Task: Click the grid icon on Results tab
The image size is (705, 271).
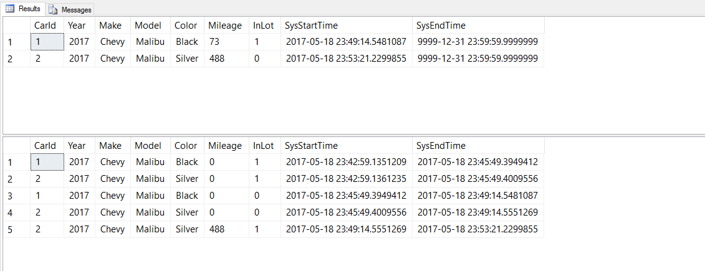Action: tap(10, 9)
